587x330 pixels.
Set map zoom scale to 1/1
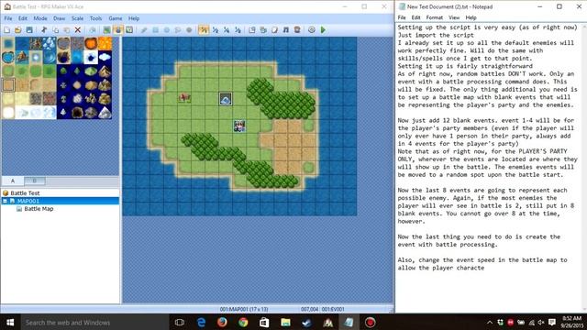pyautogui.click(x=204, y=30)
